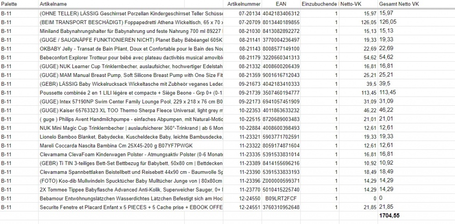Select the MAM Manual Breast Pump cell
Viewport: 455px width, 224px height.
click(x=131, y=75)
